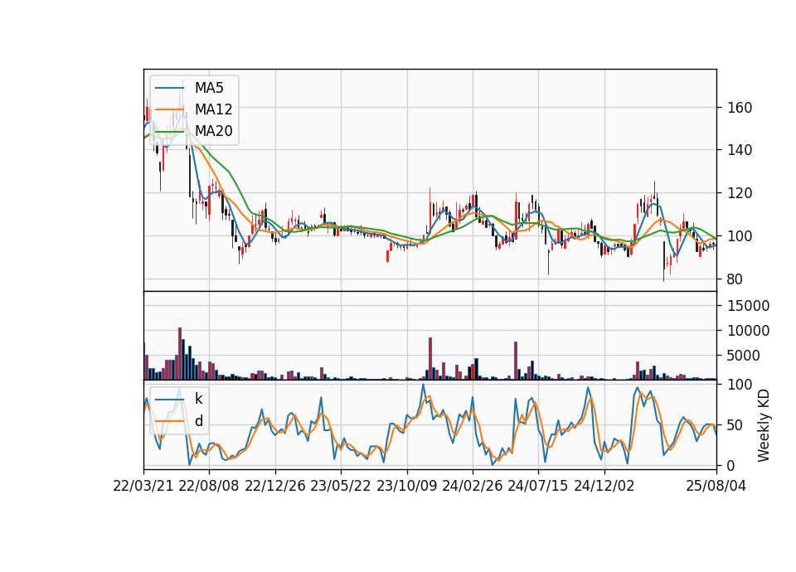Screen dimensions: 796x572
Task: Click the k legend label in KD panel
Action: [x=198, y=399]
